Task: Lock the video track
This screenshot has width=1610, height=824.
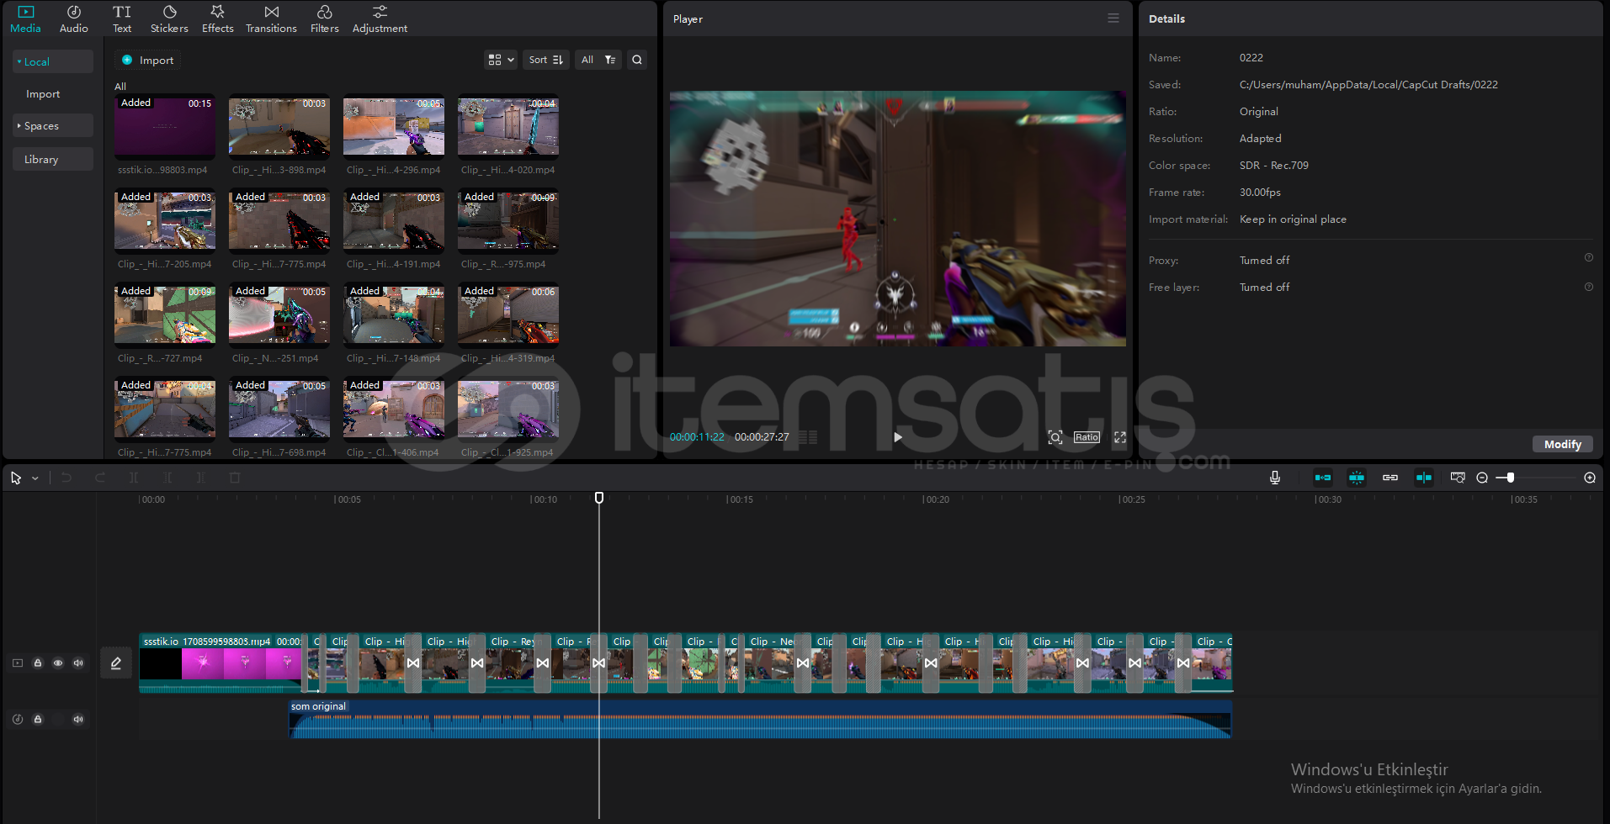Action: (x=38, y=663)
